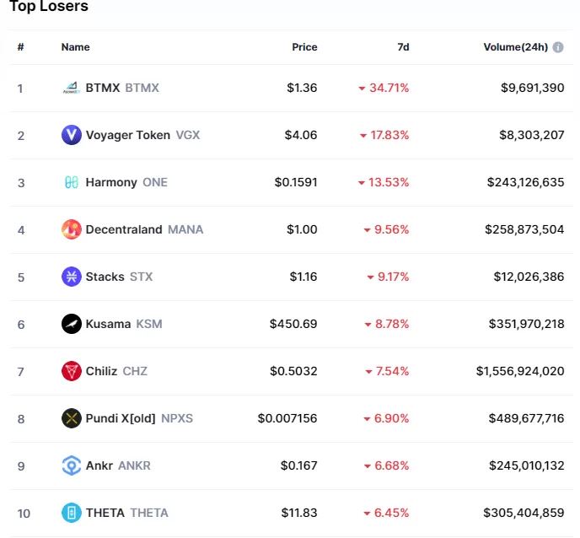Click the Stacks STX logo icon

(72, 277)
